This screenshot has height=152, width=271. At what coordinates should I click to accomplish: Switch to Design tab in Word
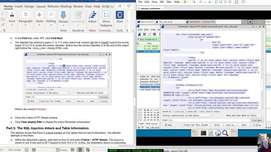(x=29, y=6)
